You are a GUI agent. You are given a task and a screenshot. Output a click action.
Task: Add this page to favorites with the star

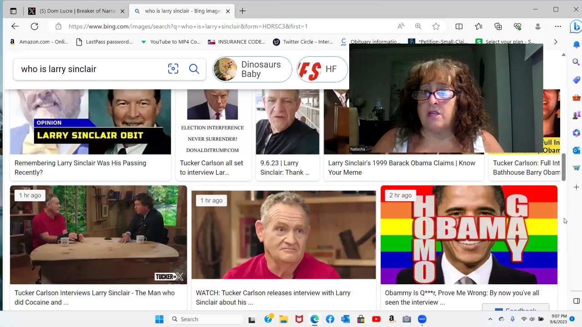(x=436, y=26)
